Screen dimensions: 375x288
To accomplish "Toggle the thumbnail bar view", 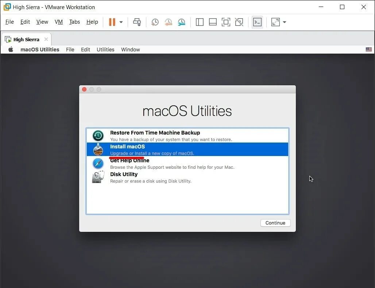I will click(213, 22).
